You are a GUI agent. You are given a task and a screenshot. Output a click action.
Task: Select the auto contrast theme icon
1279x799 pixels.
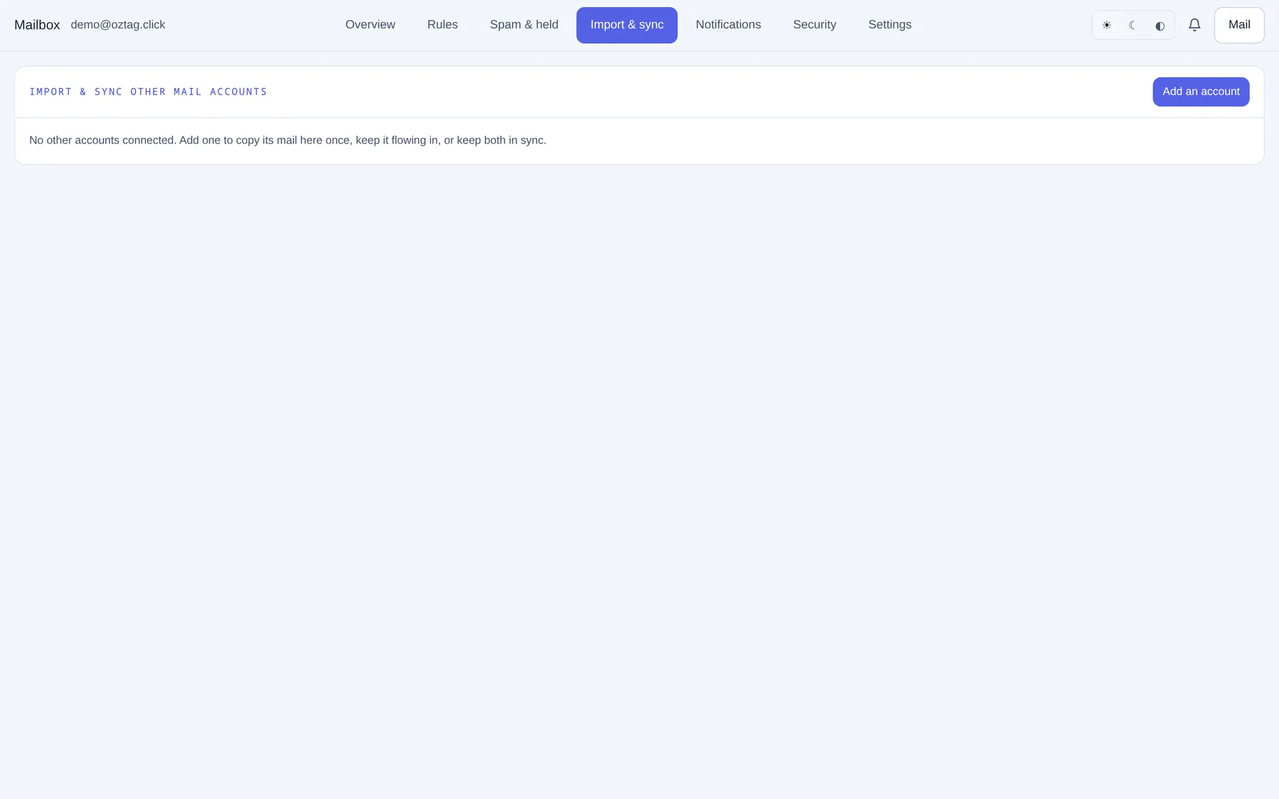pyautogui.click(x=1160, y=26)
